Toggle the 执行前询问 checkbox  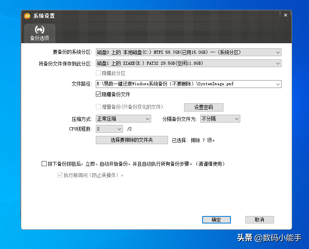click(60, 175)
